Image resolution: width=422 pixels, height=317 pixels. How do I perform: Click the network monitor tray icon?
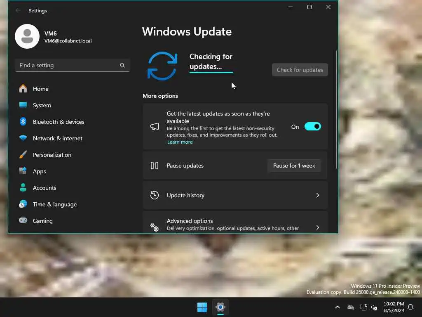click(363, 307)
